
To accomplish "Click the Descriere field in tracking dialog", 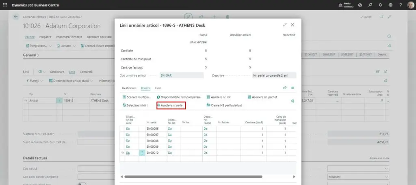I will [x=274, y=75].
